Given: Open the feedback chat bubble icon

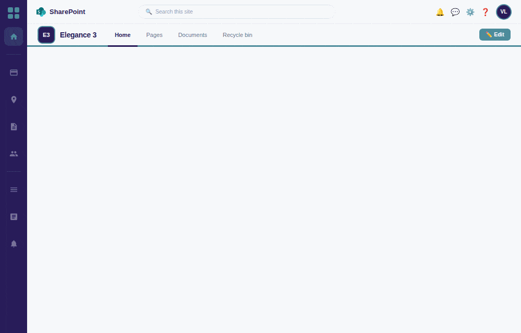Looking at the screenshot, I should (455, 11).
